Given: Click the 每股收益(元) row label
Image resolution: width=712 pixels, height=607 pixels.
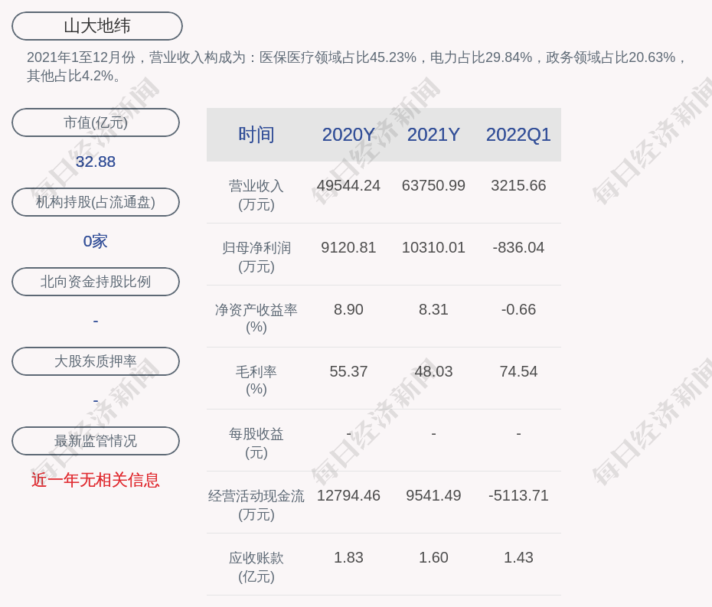Looking at the screenshot, I should tap(256, 442).
